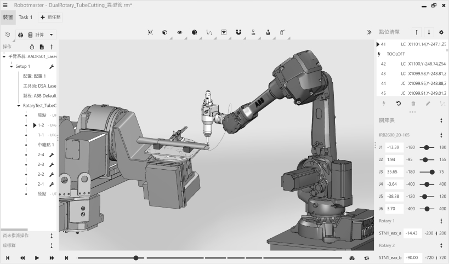
Task: Open the view cube orientation tool
Action: click(164, 32)
